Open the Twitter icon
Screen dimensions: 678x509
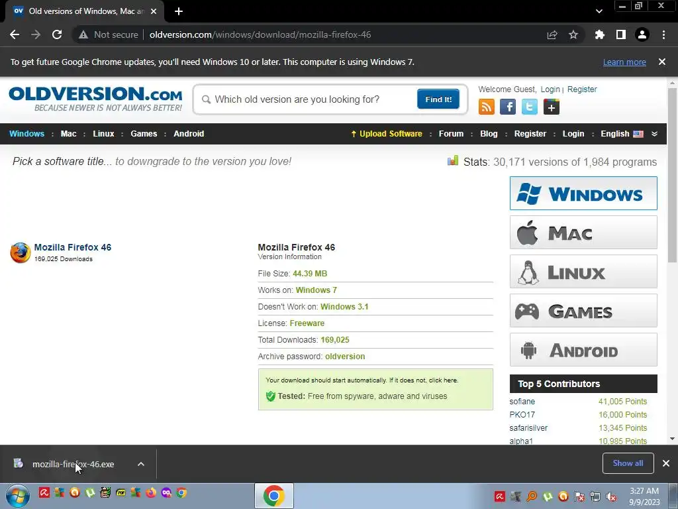pyautogui.click(x=530, y=107)
